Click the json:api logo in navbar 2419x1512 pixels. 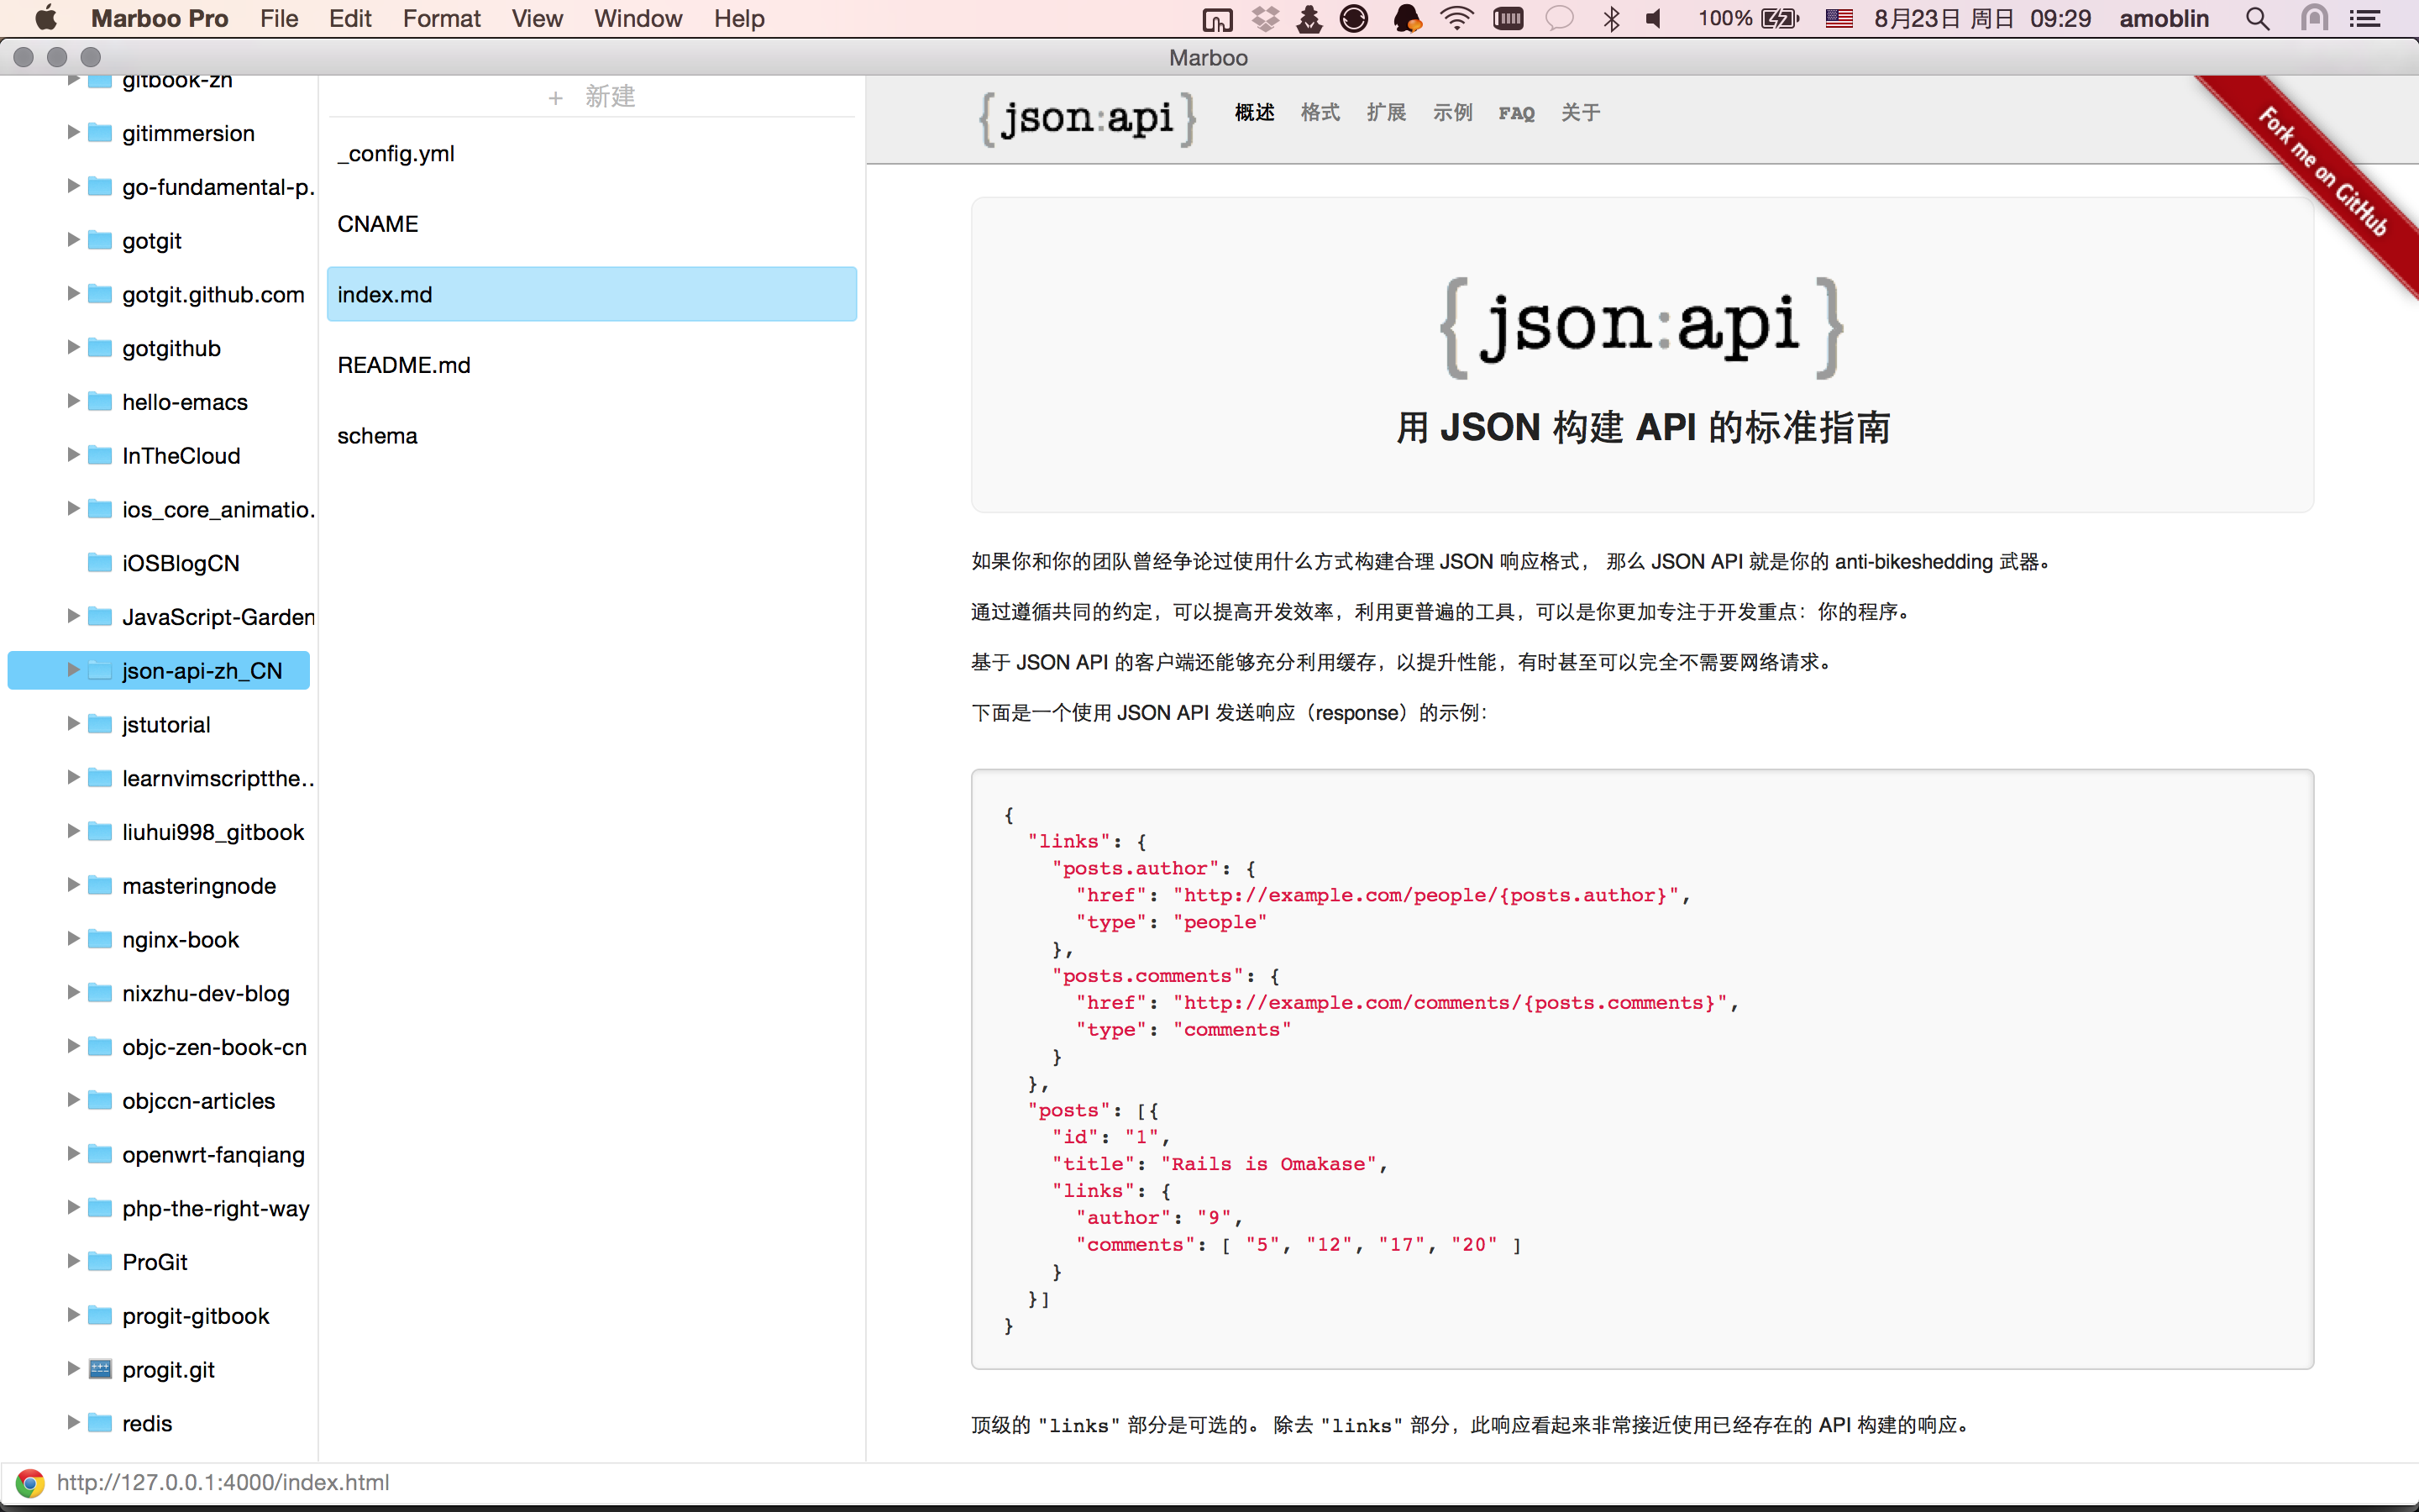pyautogui.click(x=1087, y=118)
